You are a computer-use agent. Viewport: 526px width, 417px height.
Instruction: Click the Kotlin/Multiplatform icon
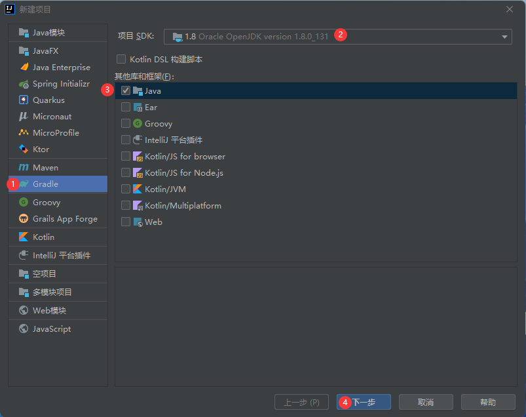click(x=138, y=205)
